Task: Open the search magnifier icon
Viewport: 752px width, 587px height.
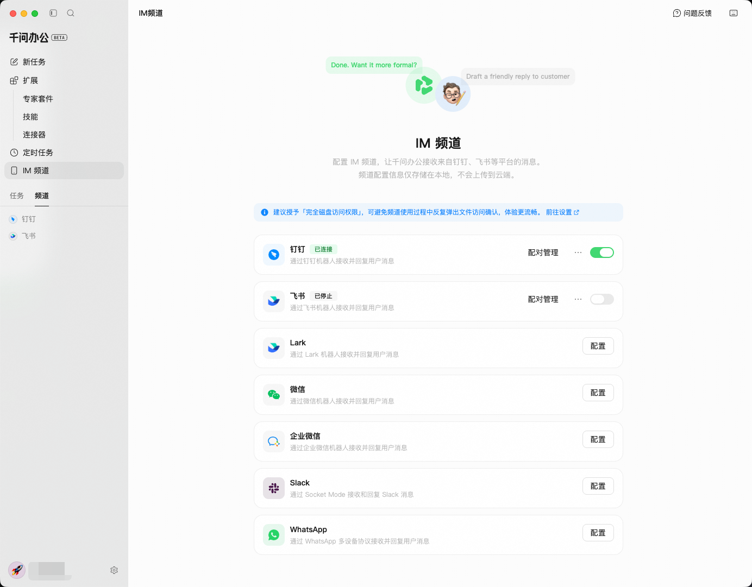Action: [71, 13]
